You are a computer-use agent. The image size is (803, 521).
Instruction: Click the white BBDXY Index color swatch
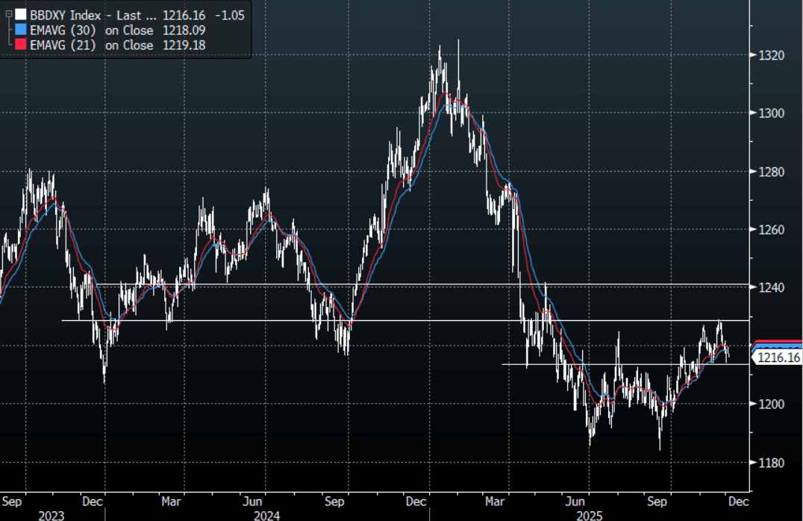tap(20, 14)
